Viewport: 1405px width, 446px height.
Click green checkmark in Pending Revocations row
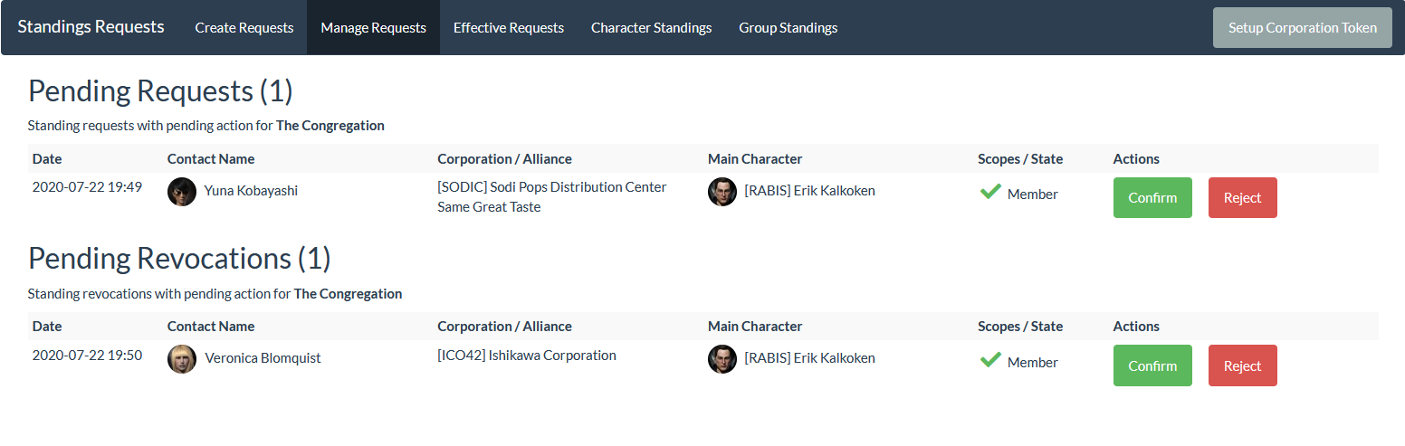990,360
